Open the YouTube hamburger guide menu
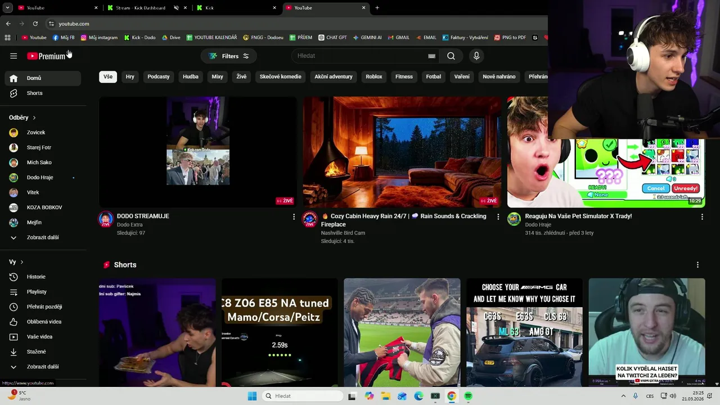The height and width of the screenshot is (405, 720). (x=13, y=56)
